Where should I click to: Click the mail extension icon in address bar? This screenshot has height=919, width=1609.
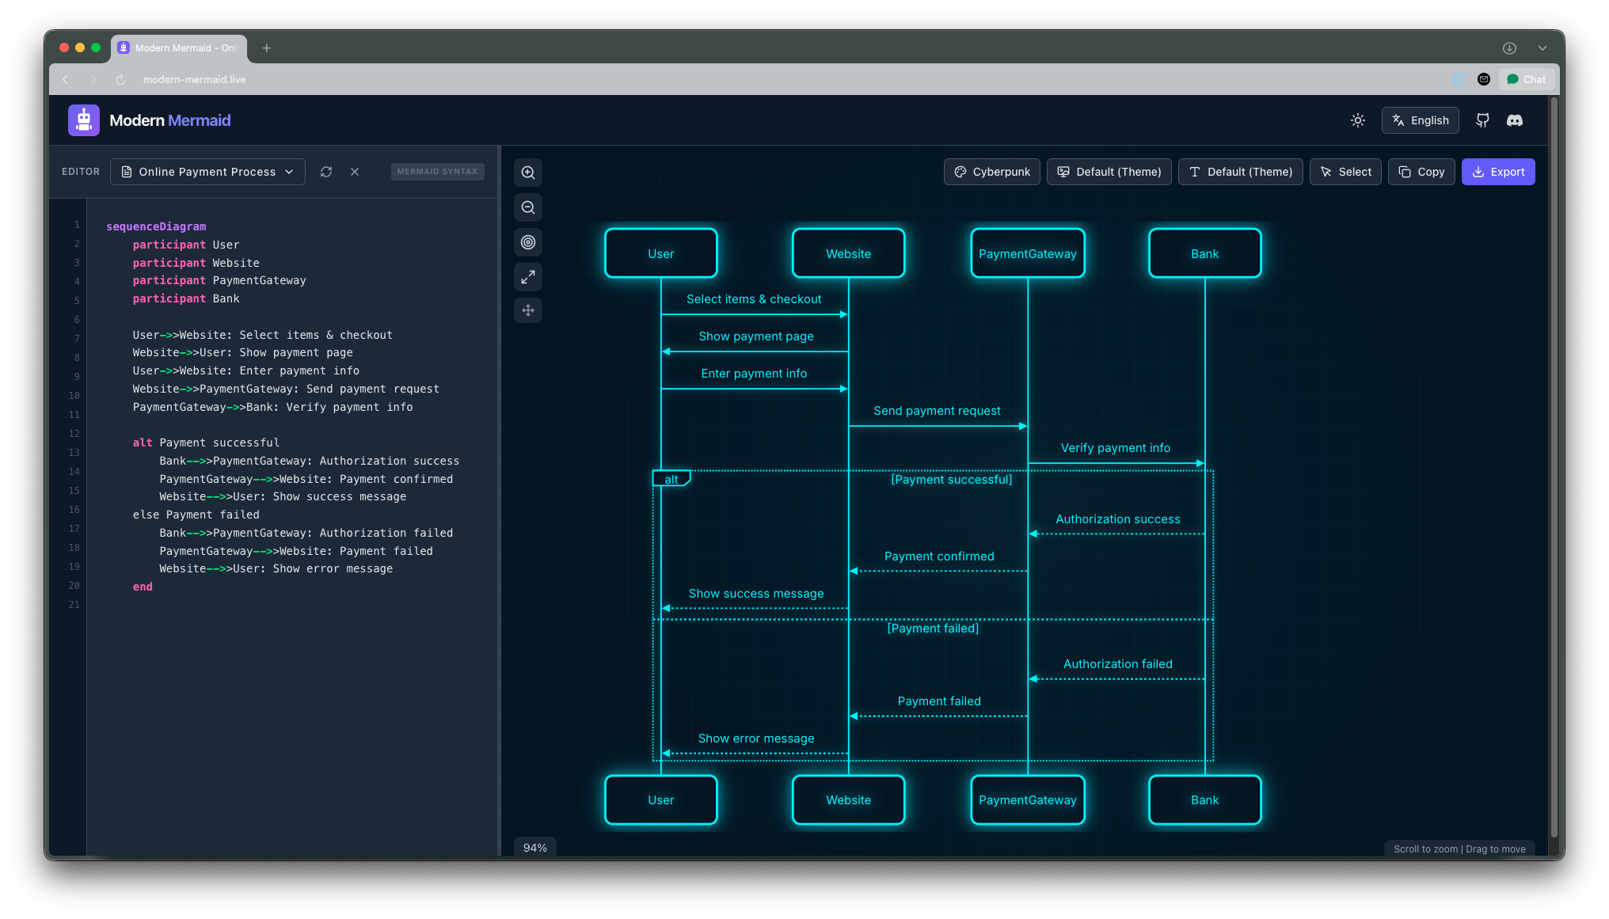[1484, 79]
